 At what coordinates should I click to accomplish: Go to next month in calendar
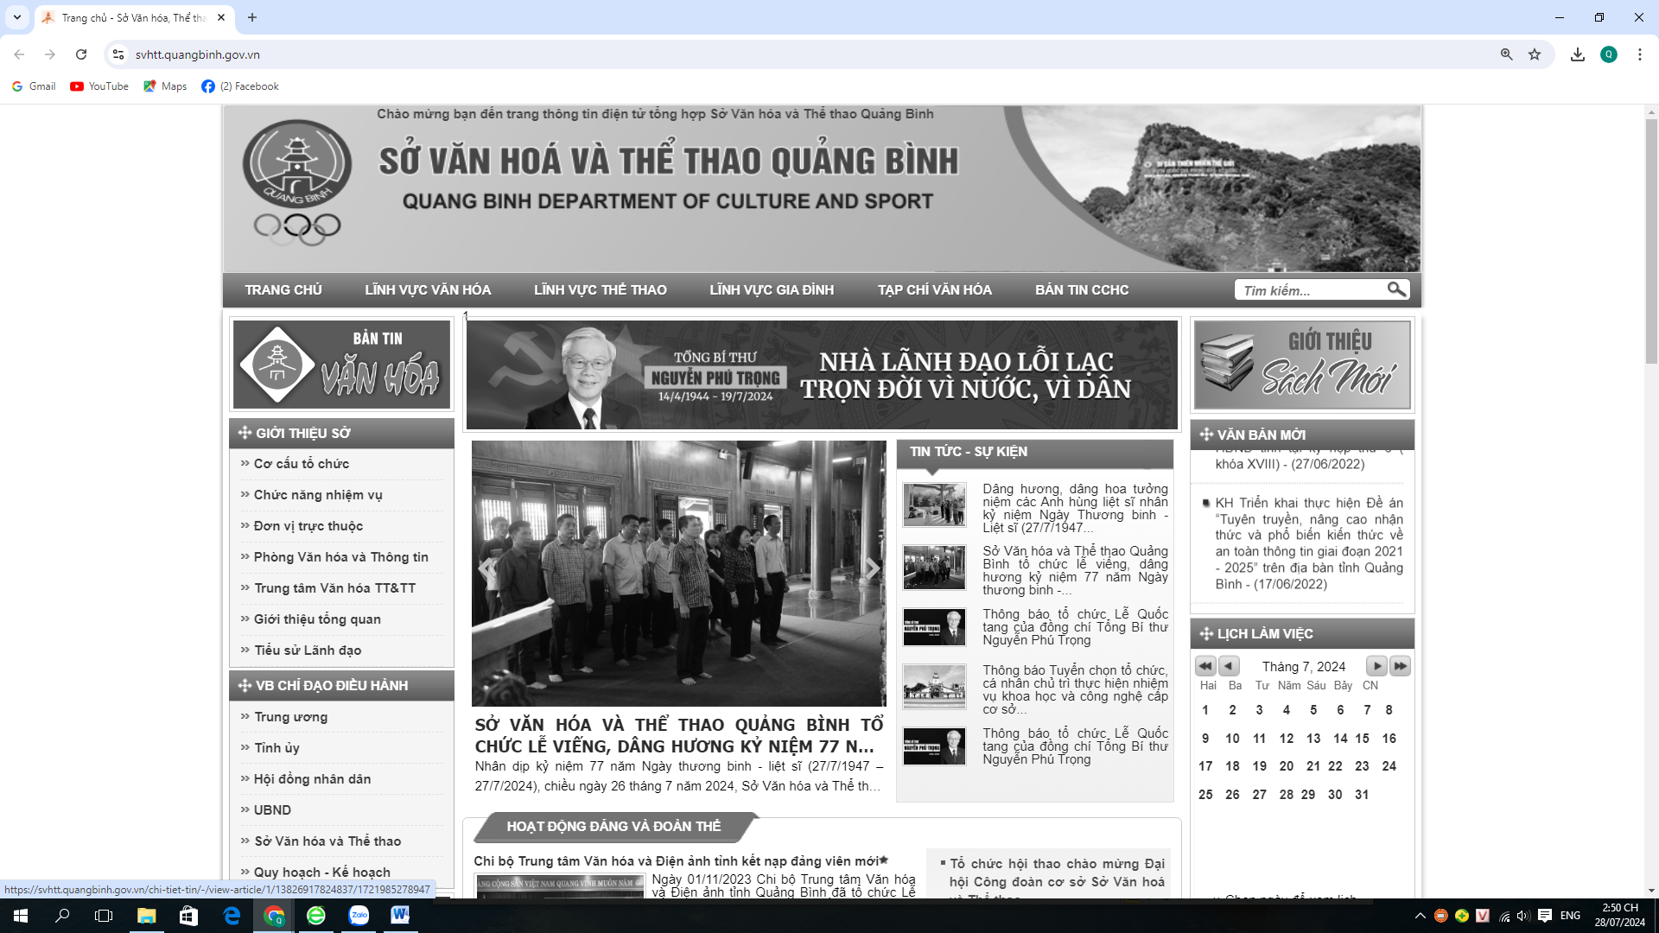pyautogui.click(x=1376, y=666)
